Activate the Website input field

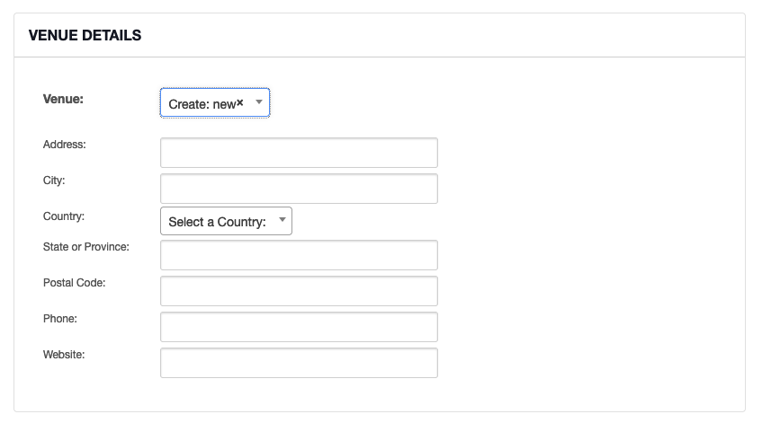click(299, 363)
